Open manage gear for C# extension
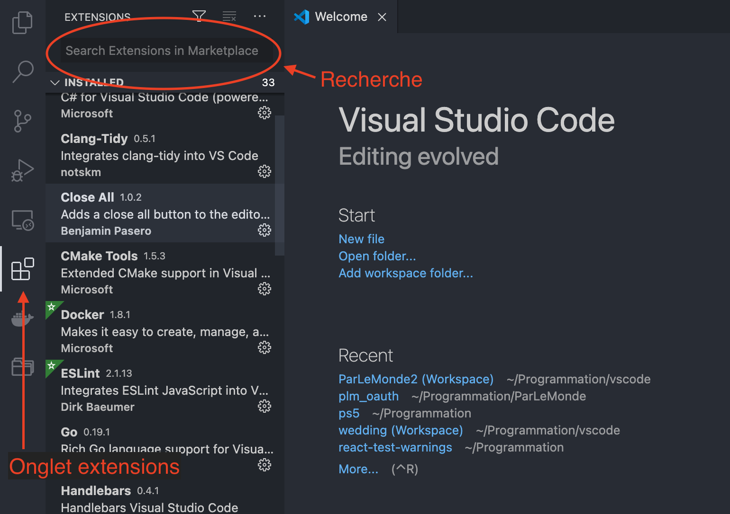 (265, 113)
